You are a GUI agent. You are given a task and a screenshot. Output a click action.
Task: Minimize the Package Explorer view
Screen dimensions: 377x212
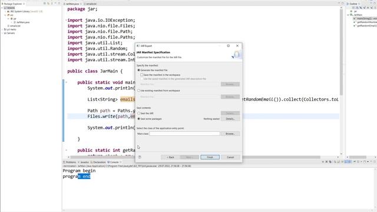pyautogui.click(x=55, y=4)
